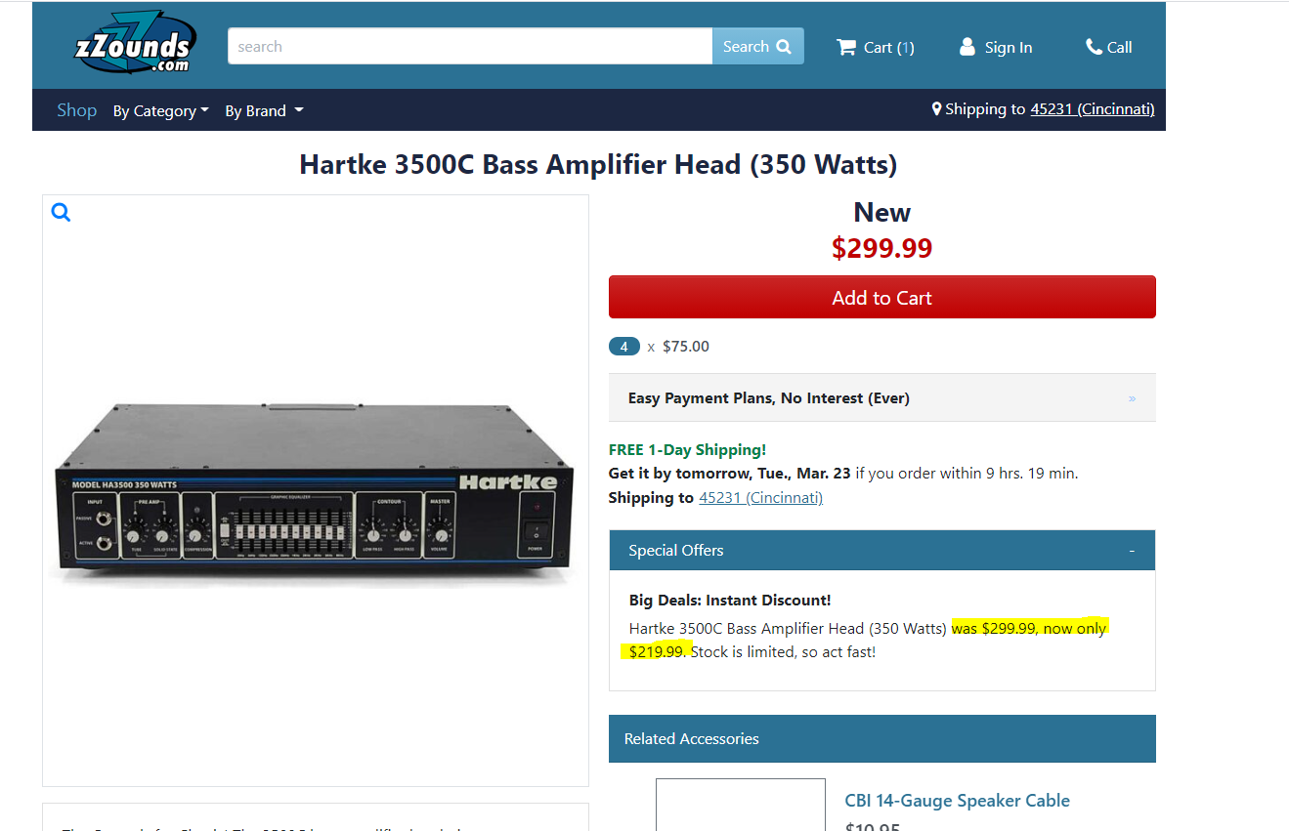
Task: Click the Hartke amplifier product image
Action: pyautogui.click(x=315, y=493)
